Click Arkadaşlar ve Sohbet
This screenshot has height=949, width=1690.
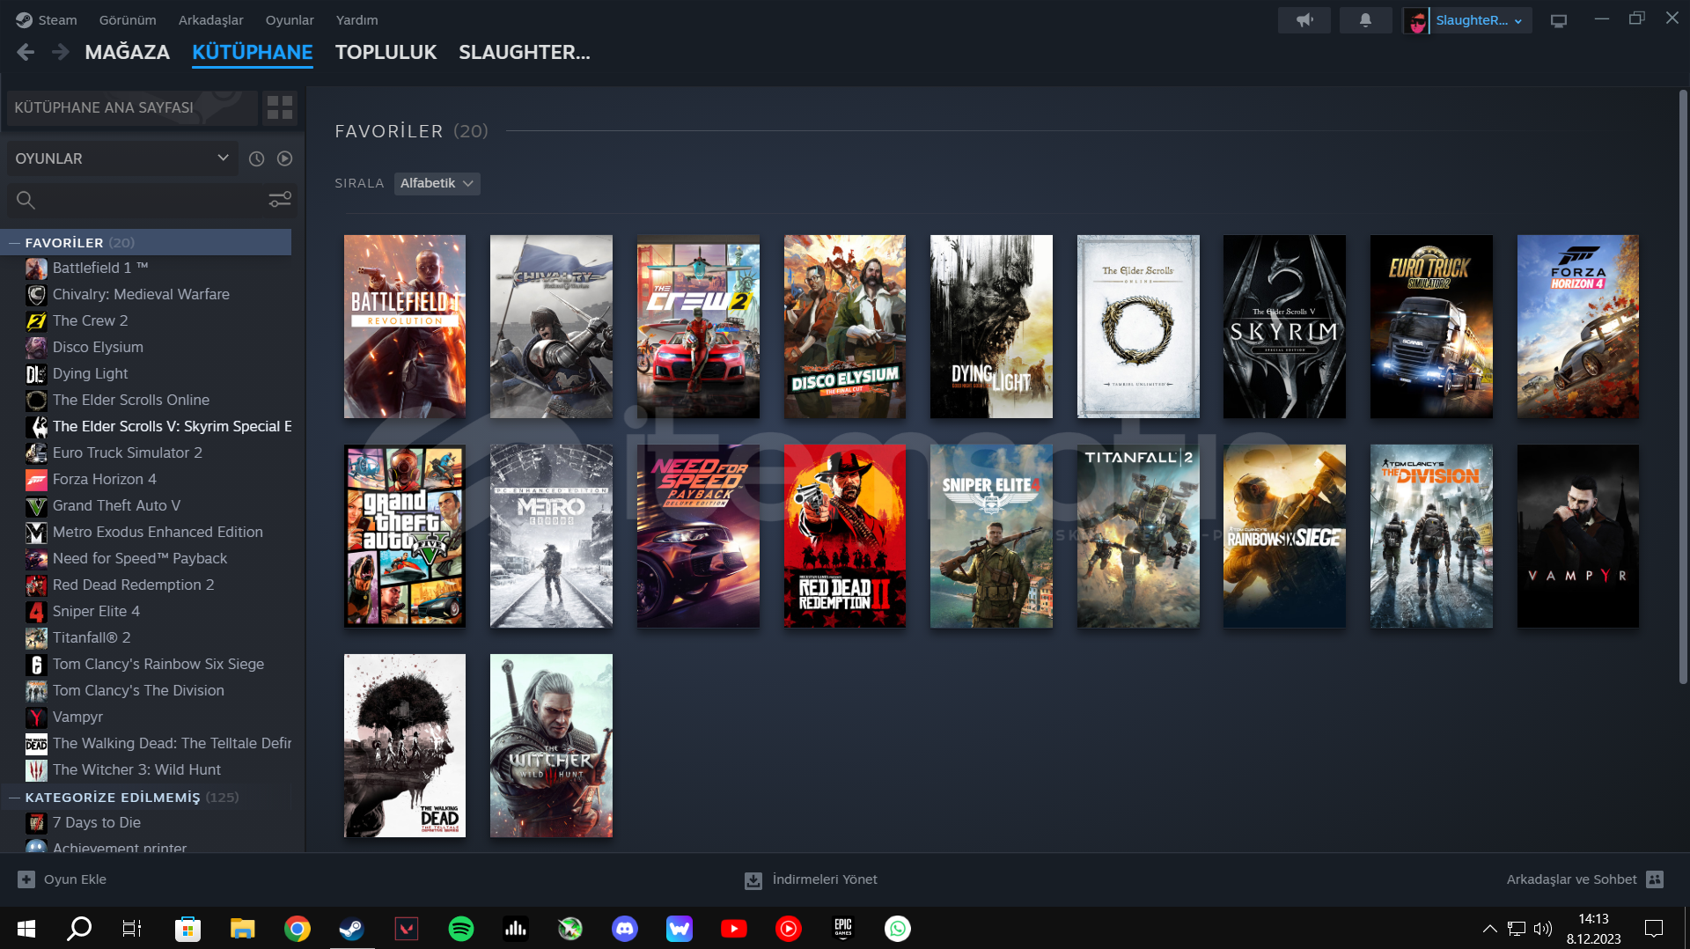pos(1571,879)
